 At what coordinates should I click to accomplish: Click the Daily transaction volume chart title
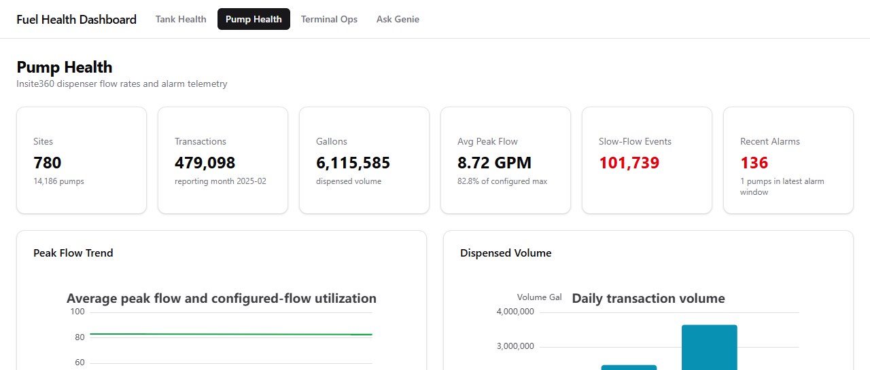[648, 298]
